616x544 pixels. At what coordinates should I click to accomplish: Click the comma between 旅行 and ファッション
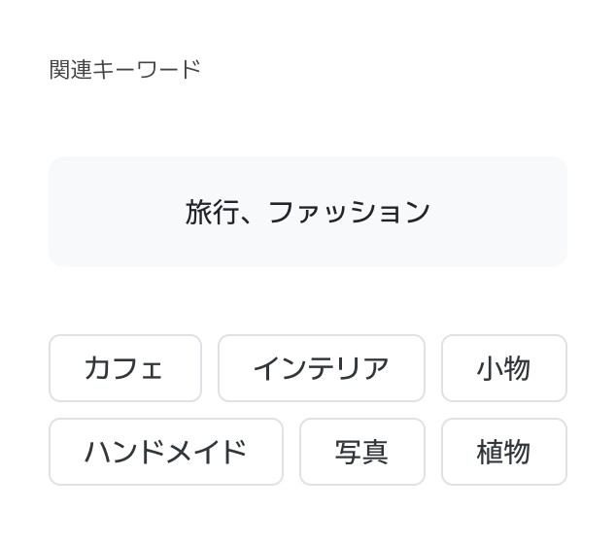pyautogui.click(x=250, y=218)
